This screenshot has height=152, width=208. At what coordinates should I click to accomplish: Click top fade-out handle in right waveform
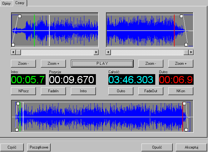[181, 16]
